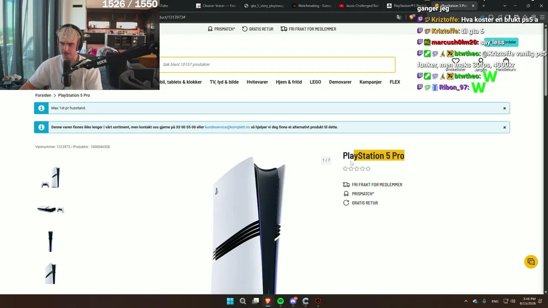548x308 pixels.
Task: Open the Windows Start menu
Action: 230,301
